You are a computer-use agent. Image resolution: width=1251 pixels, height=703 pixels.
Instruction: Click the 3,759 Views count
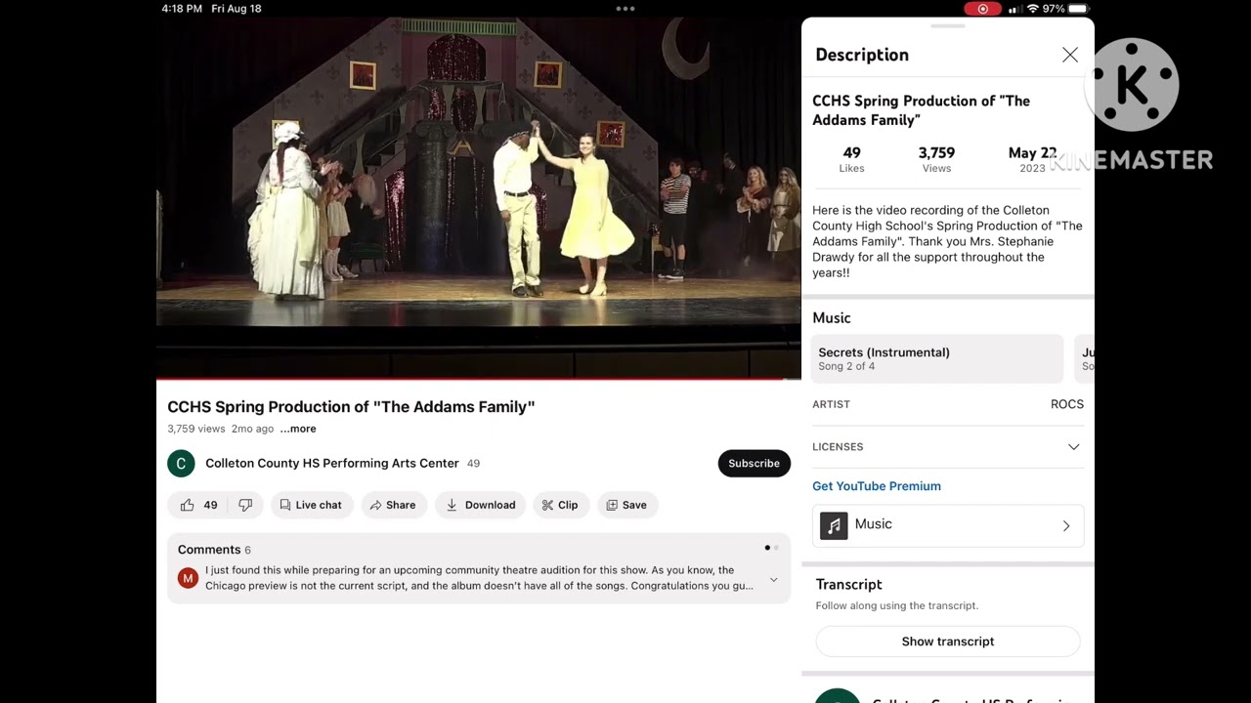click(x=936, y=159)
